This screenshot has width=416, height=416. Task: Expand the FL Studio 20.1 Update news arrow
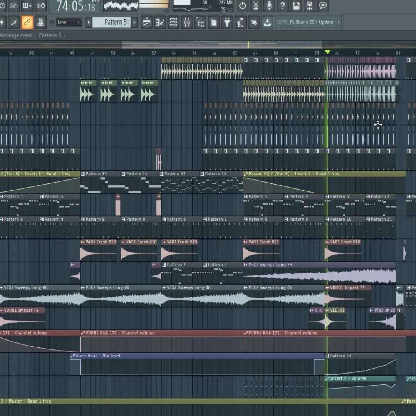[339, 22]
